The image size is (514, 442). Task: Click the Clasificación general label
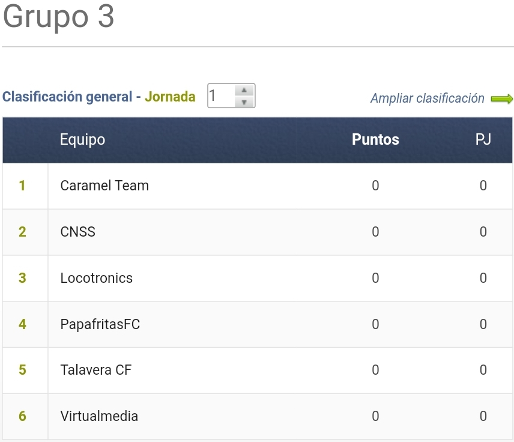[x=67, y=97]
